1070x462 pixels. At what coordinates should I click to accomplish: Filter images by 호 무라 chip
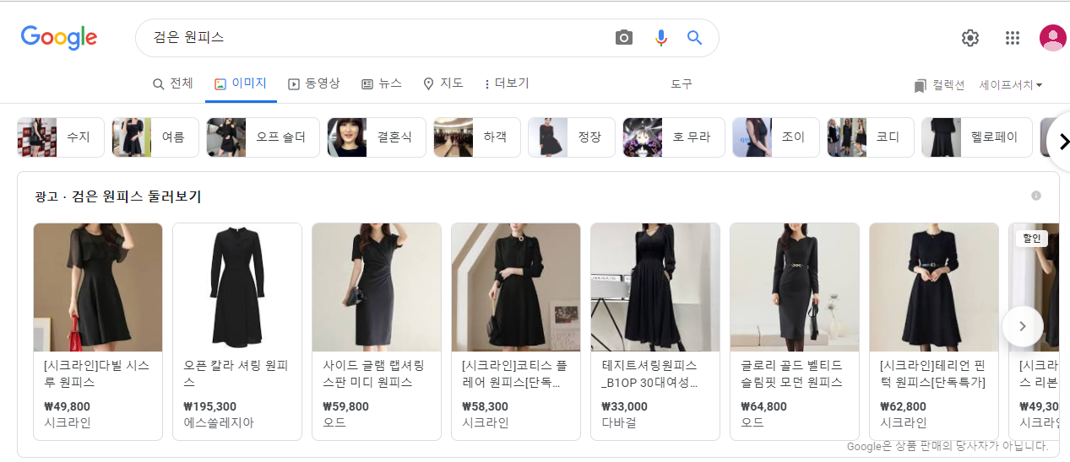point(674,137)
